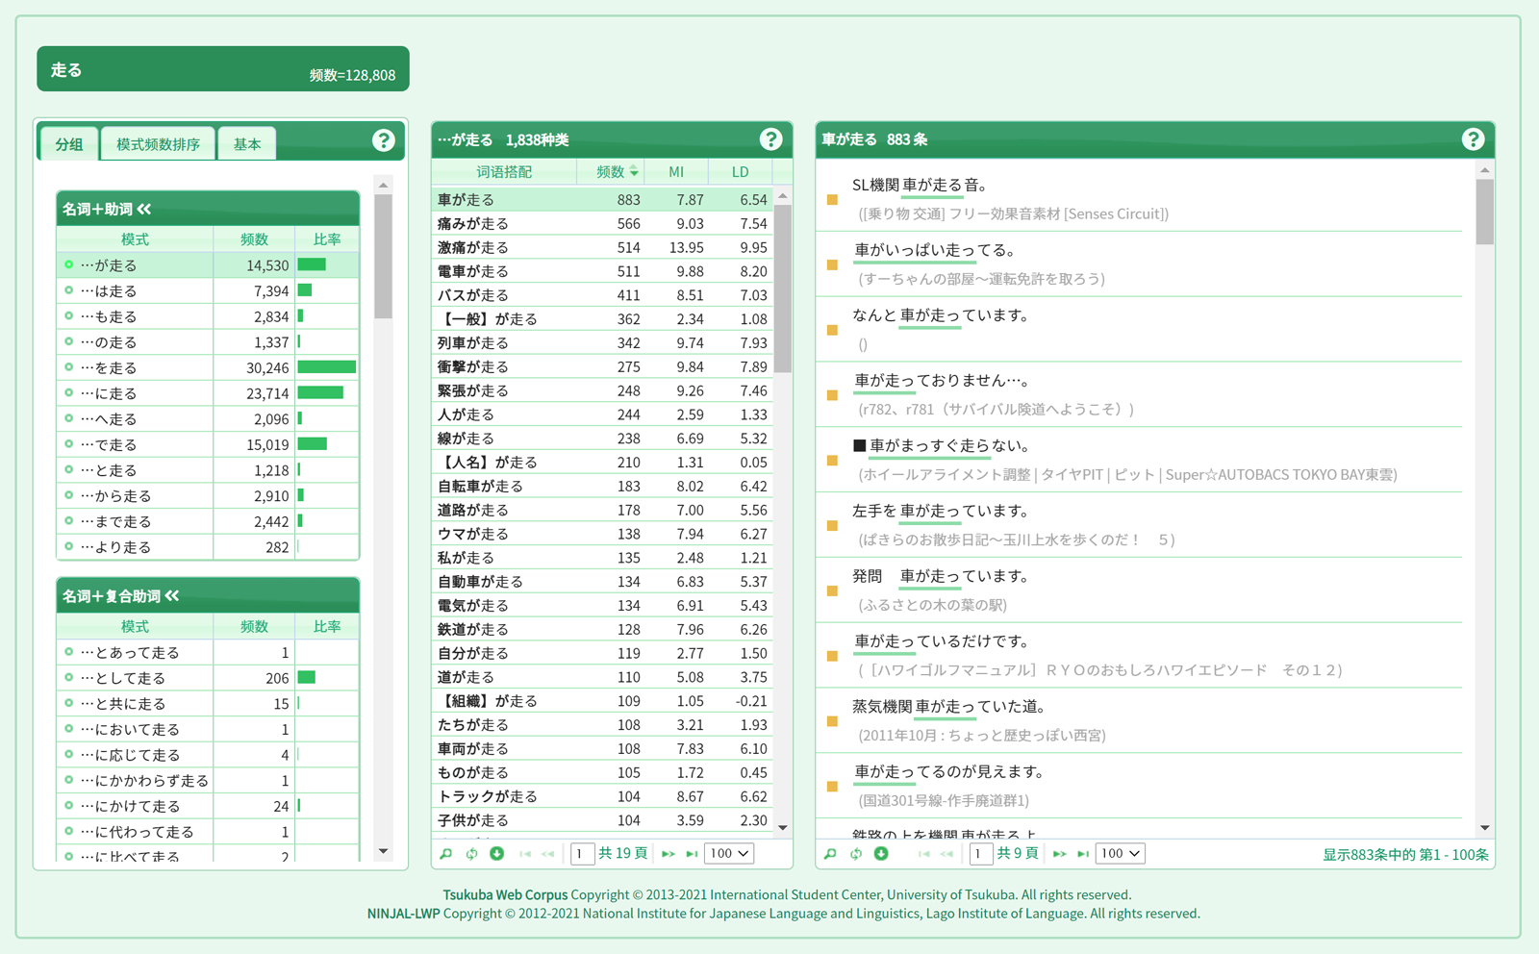Click orange marker beside ■車がまっすぐ走らない。
This screenshot has width=1539, height=954.
click(x=832, y=461)
